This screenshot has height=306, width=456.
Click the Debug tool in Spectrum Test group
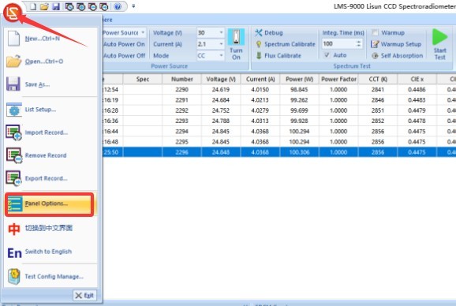click(269, 32)
